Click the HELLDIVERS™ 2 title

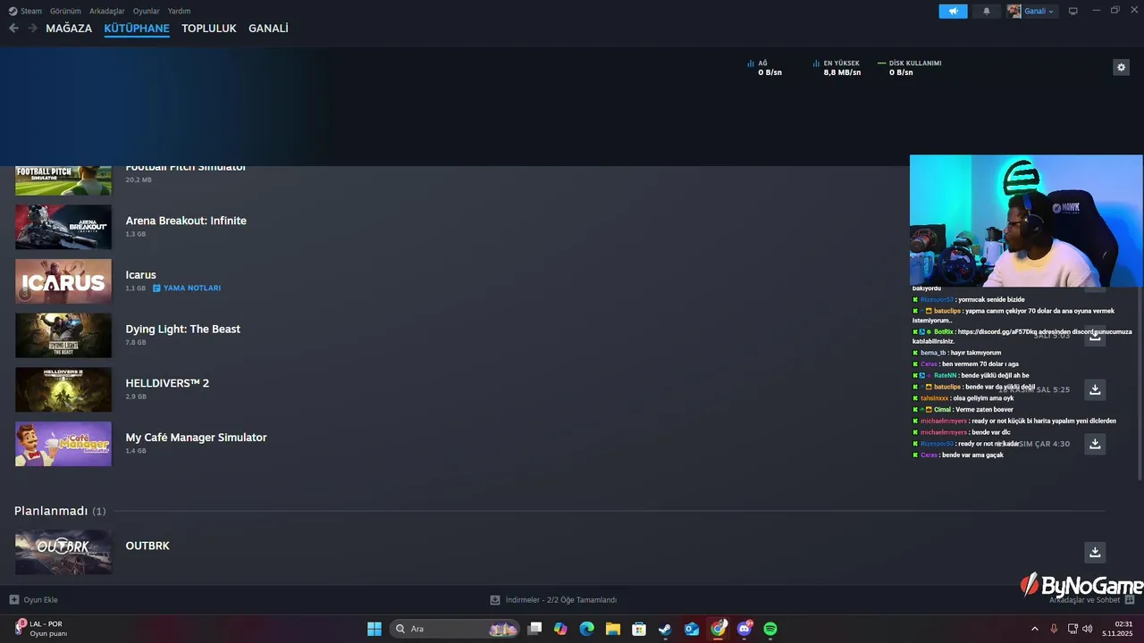pos(167,383)
